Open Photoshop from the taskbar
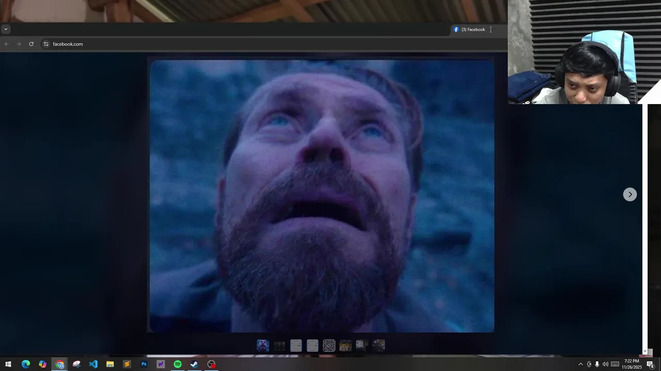Screen dimensions: 661x371 pos(144,364)
